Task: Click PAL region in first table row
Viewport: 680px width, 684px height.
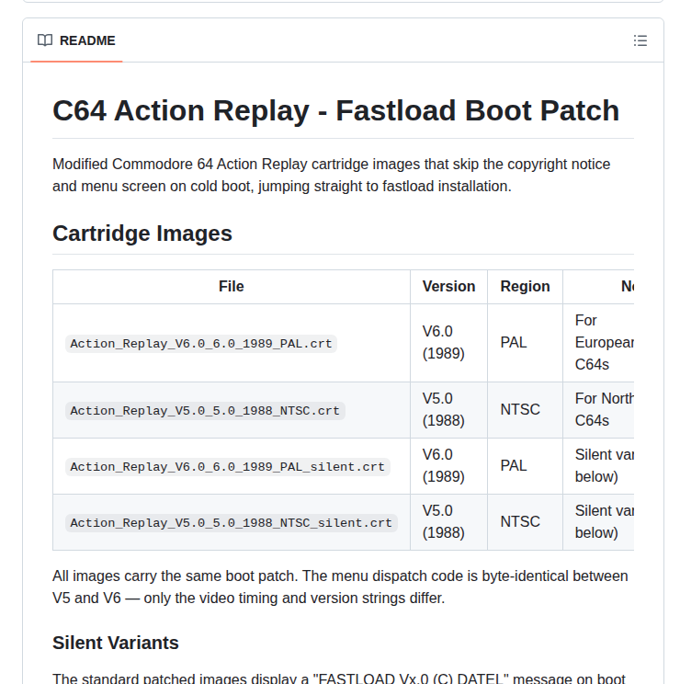Action: (x=514, y=342)
